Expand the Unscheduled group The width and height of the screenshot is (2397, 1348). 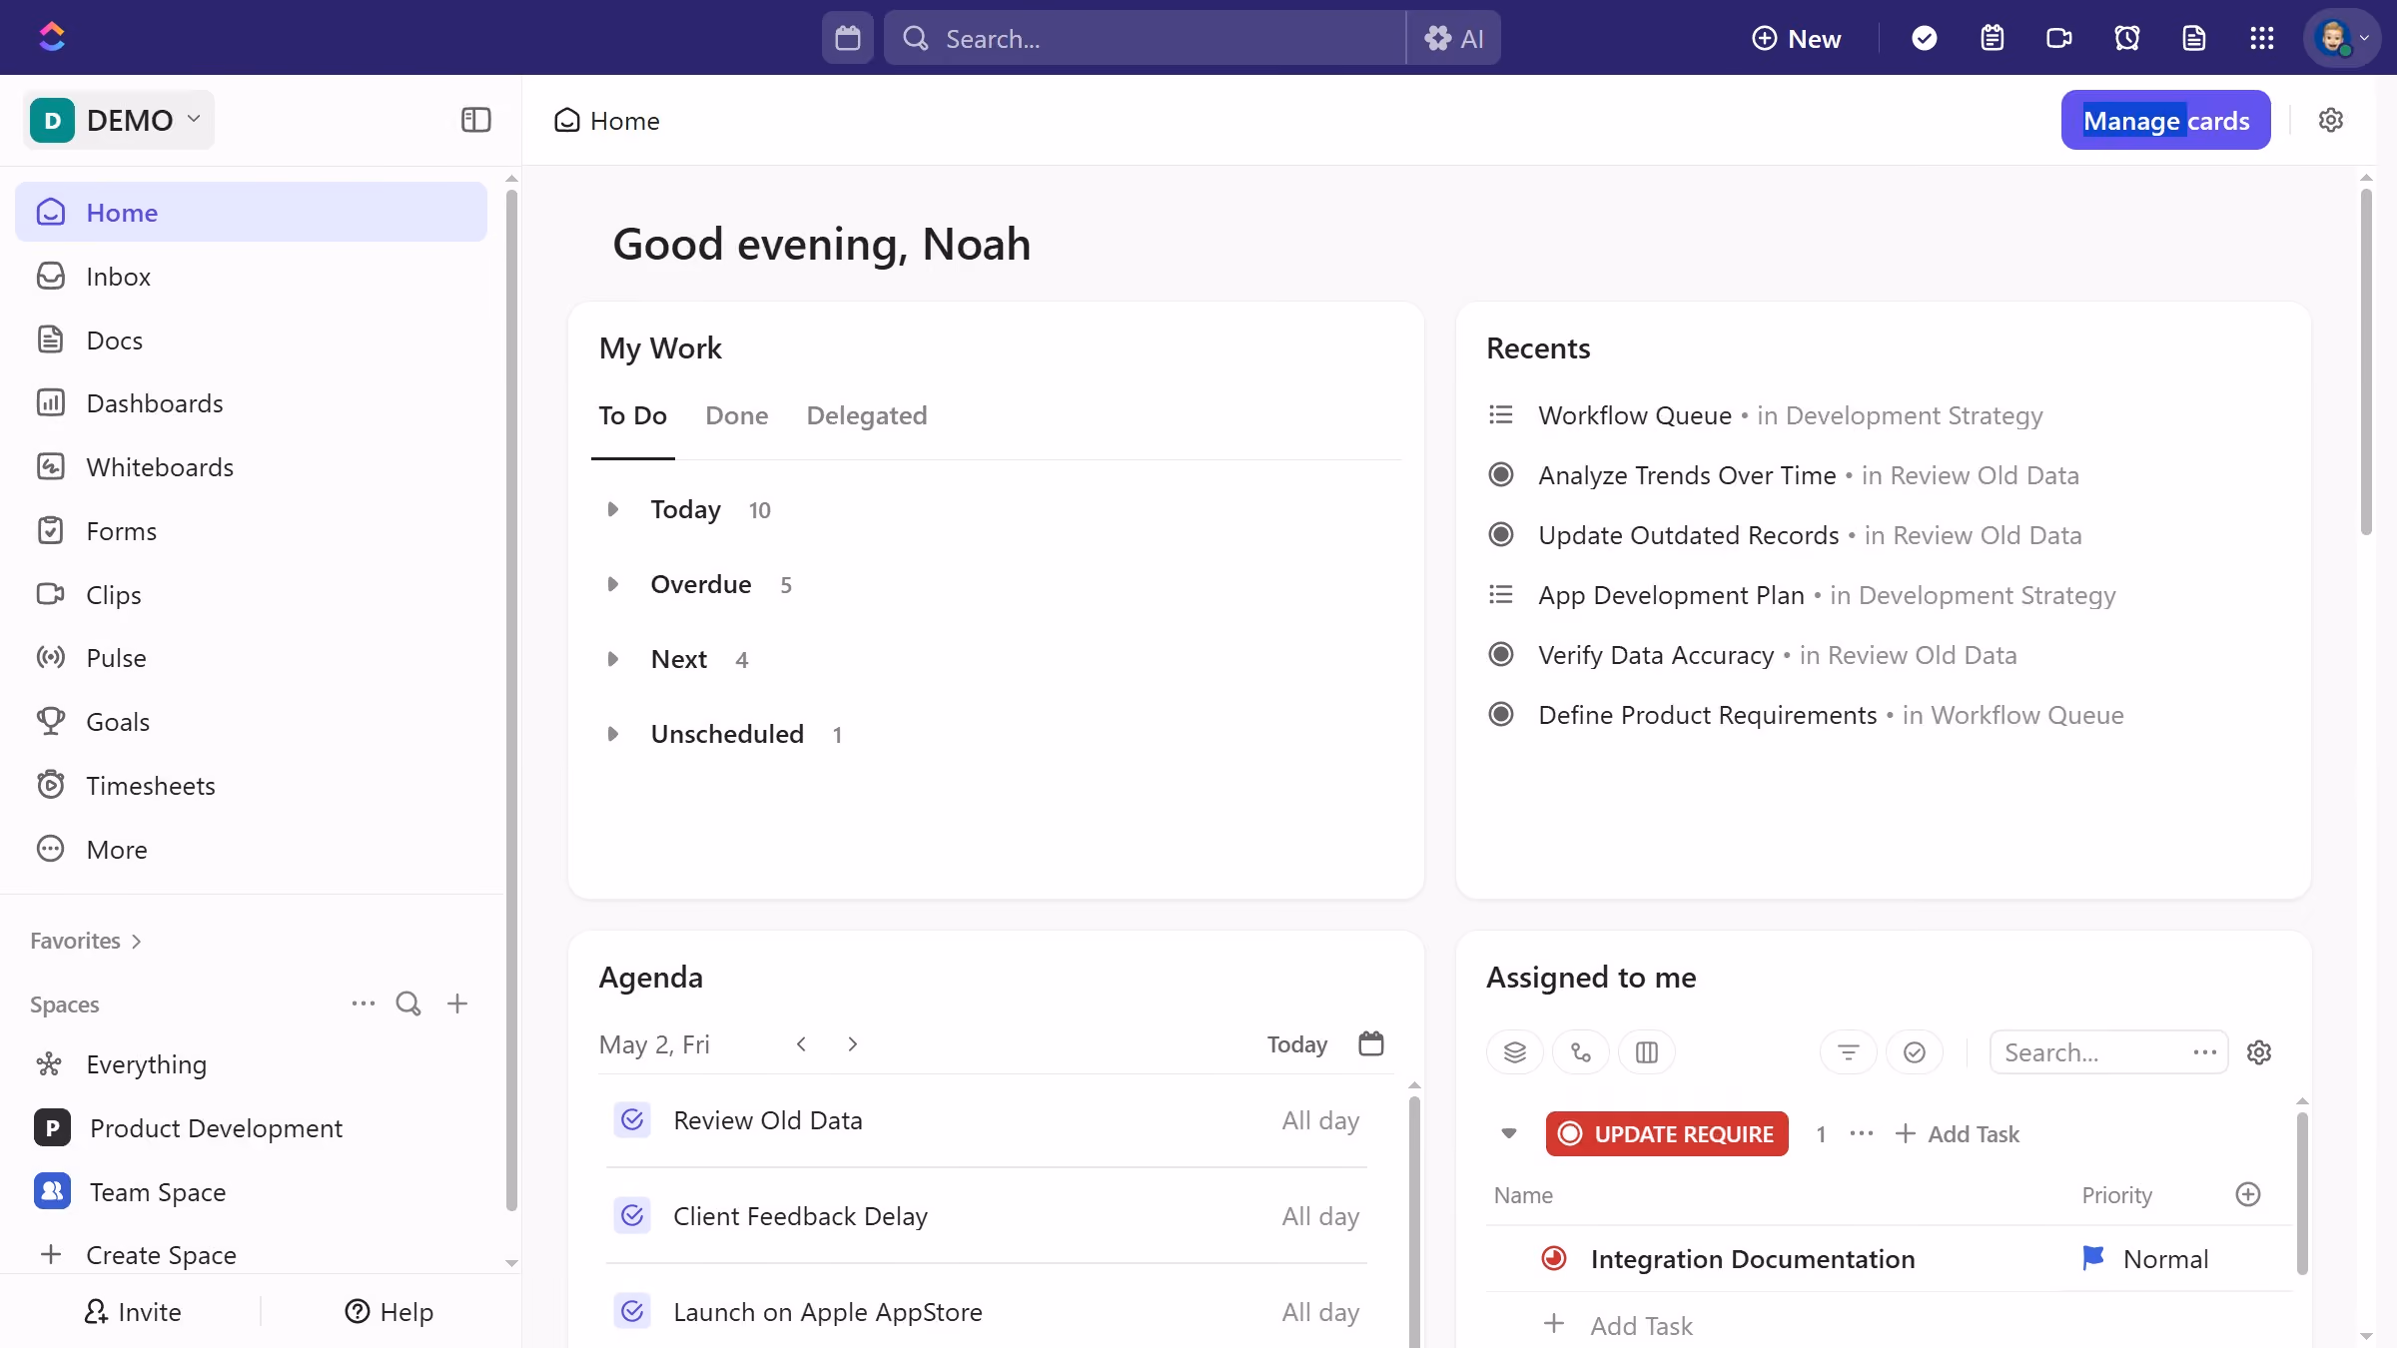click(612, 734)
